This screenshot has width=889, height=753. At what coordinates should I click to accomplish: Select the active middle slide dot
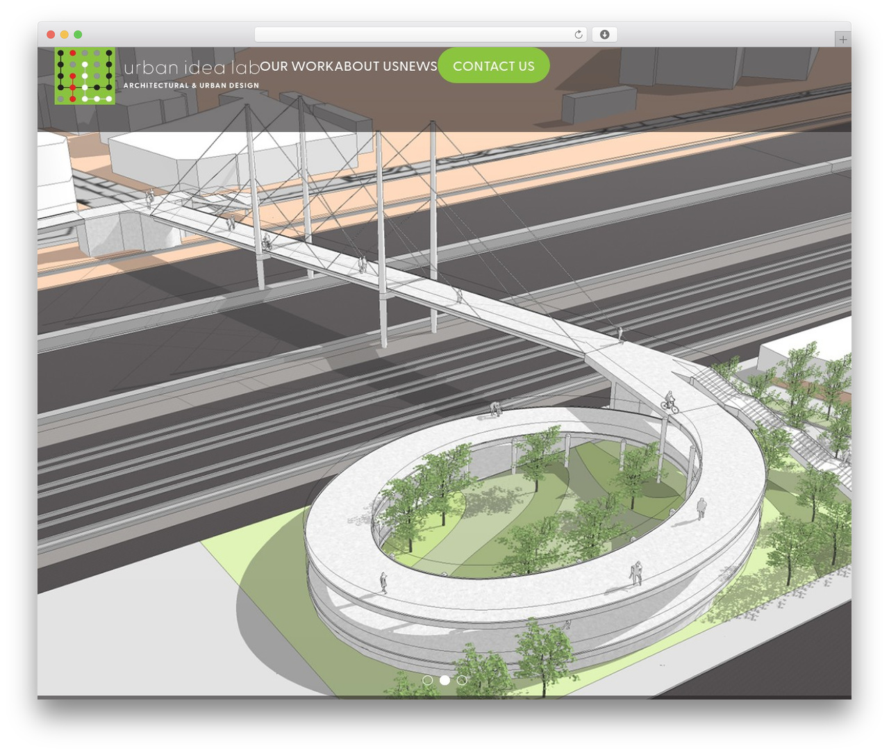pyautogui.click(x=445, y=680)
